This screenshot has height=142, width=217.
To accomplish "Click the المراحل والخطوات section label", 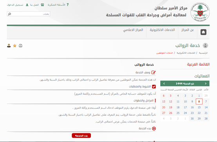I will coord(143,101).
